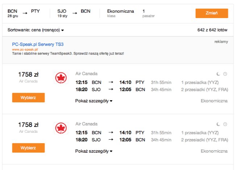Image resolution: width=237 pixels, height=170 pixels.
Task: Open the Sortowanie: cena (rosnąco) dropdown
Action: [36, 30]
